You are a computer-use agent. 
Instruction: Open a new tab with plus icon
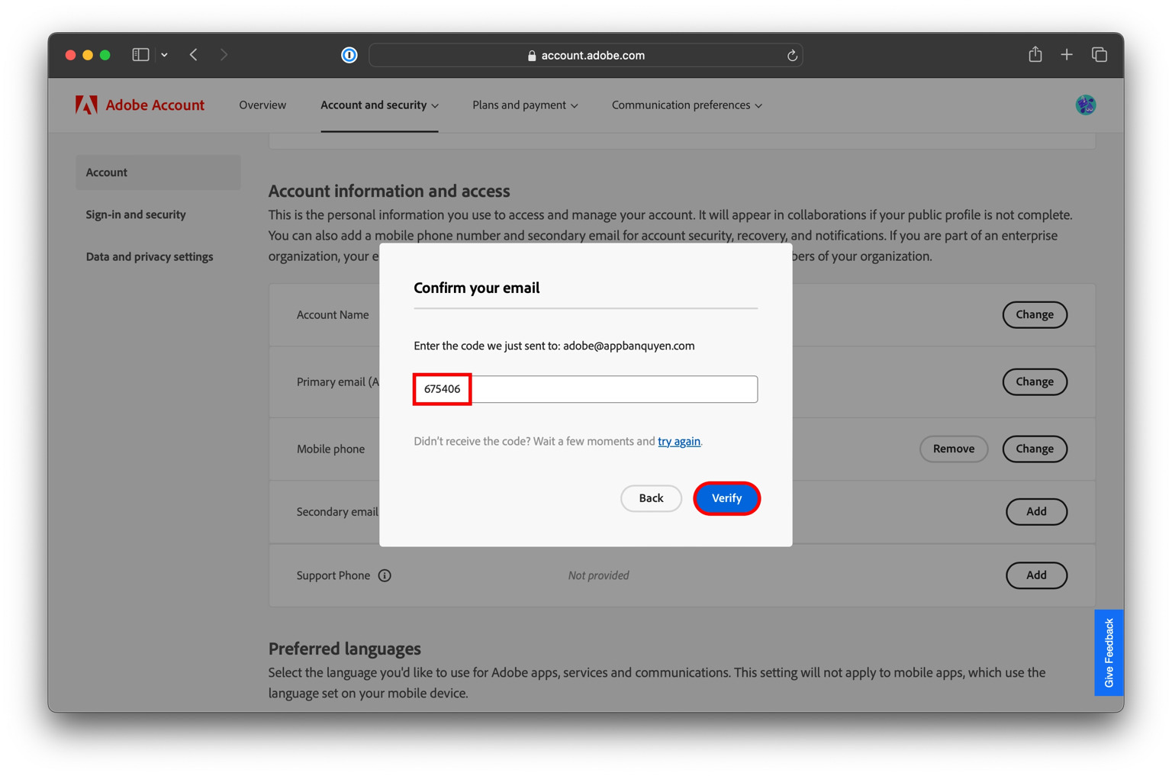1067,55
